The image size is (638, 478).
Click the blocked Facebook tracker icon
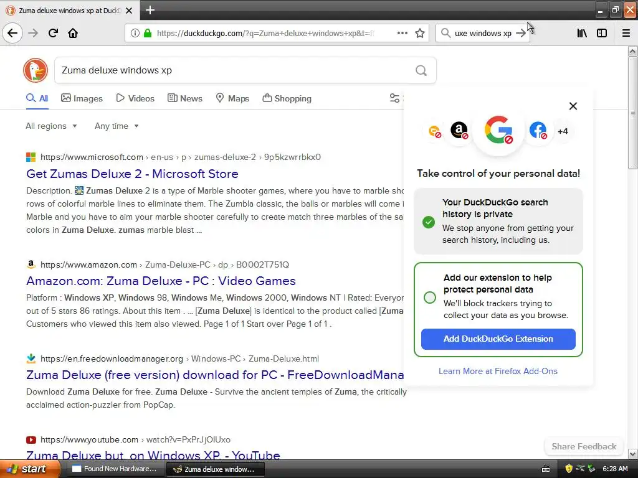pos(538,131)
